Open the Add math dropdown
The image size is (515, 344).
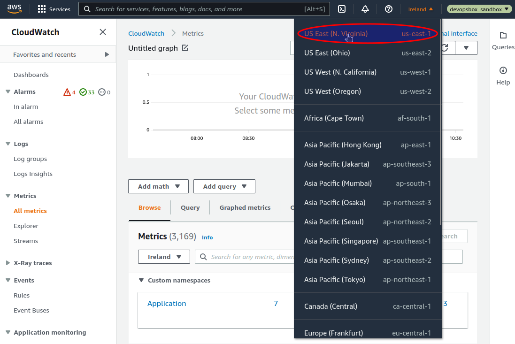coord(158,186)
